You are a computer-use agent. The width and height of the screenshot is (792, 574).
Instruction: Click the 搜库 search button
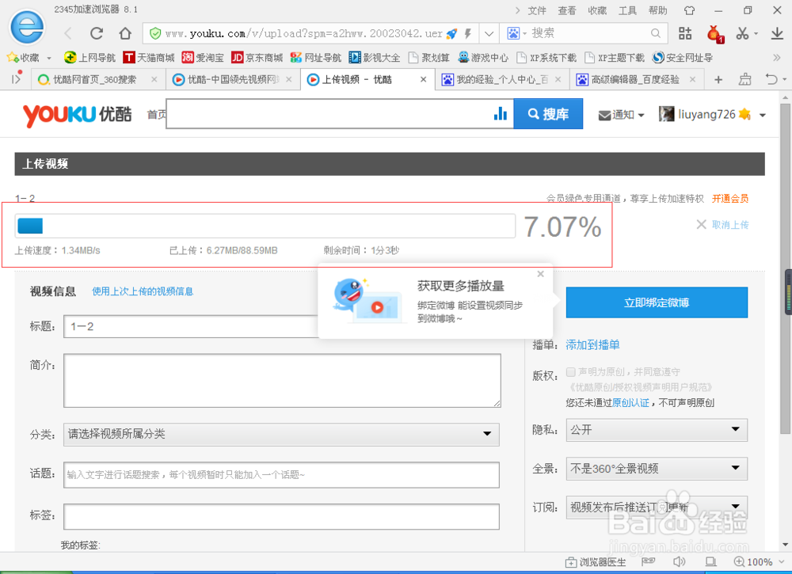click(x=548, y=114)
